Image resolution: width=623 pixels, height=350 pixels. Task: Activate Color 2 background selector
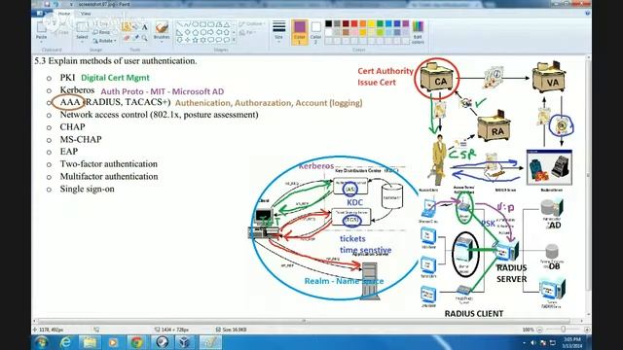(315, 32)
